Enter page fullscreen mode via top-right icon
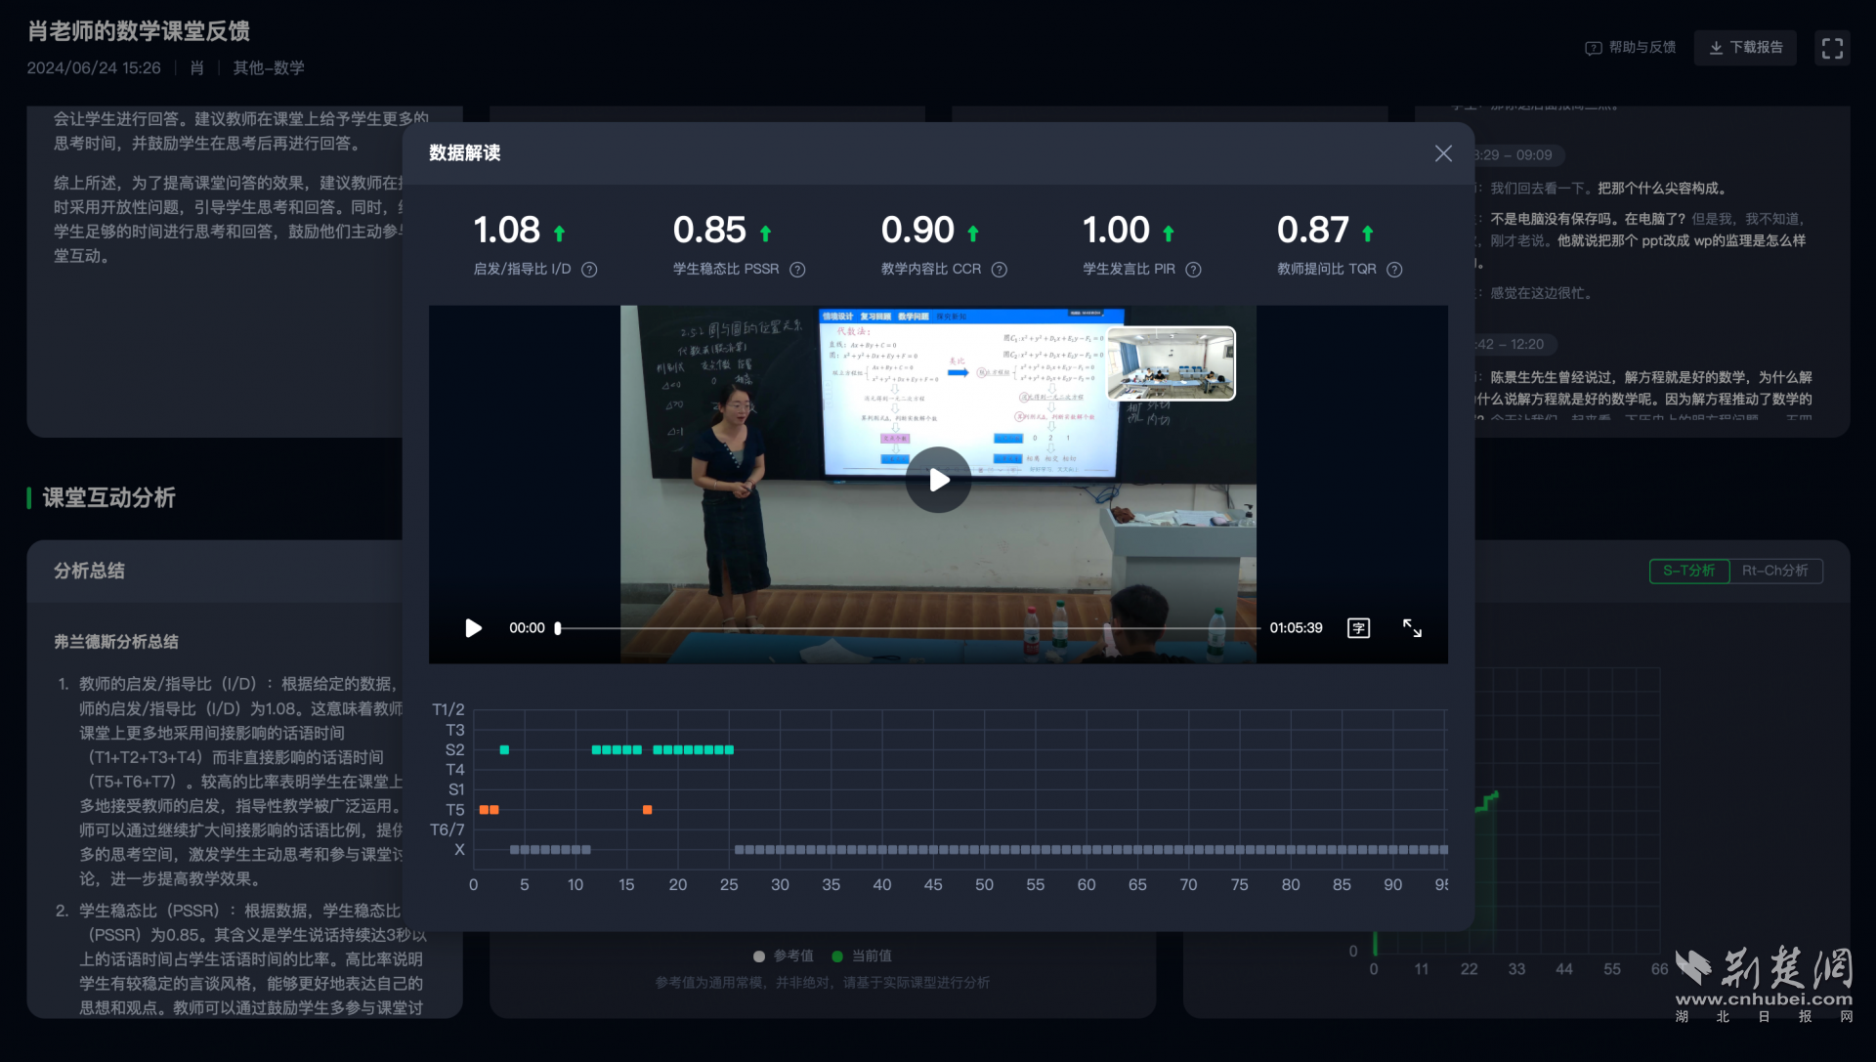 (1832, 48)
